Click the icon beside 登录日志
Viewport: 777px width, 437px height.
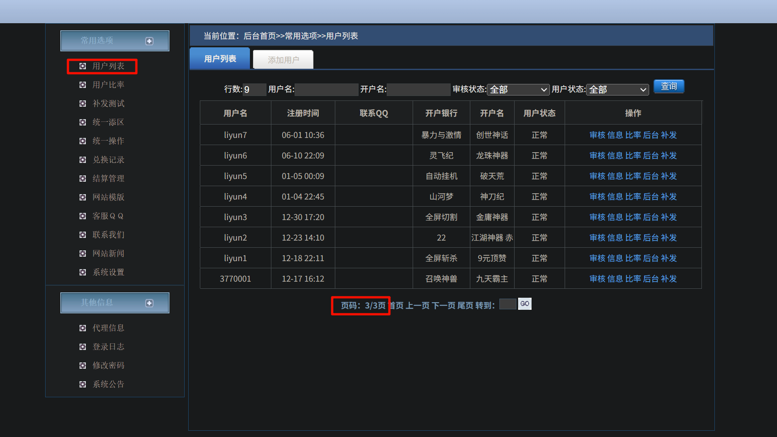[83, 347]
